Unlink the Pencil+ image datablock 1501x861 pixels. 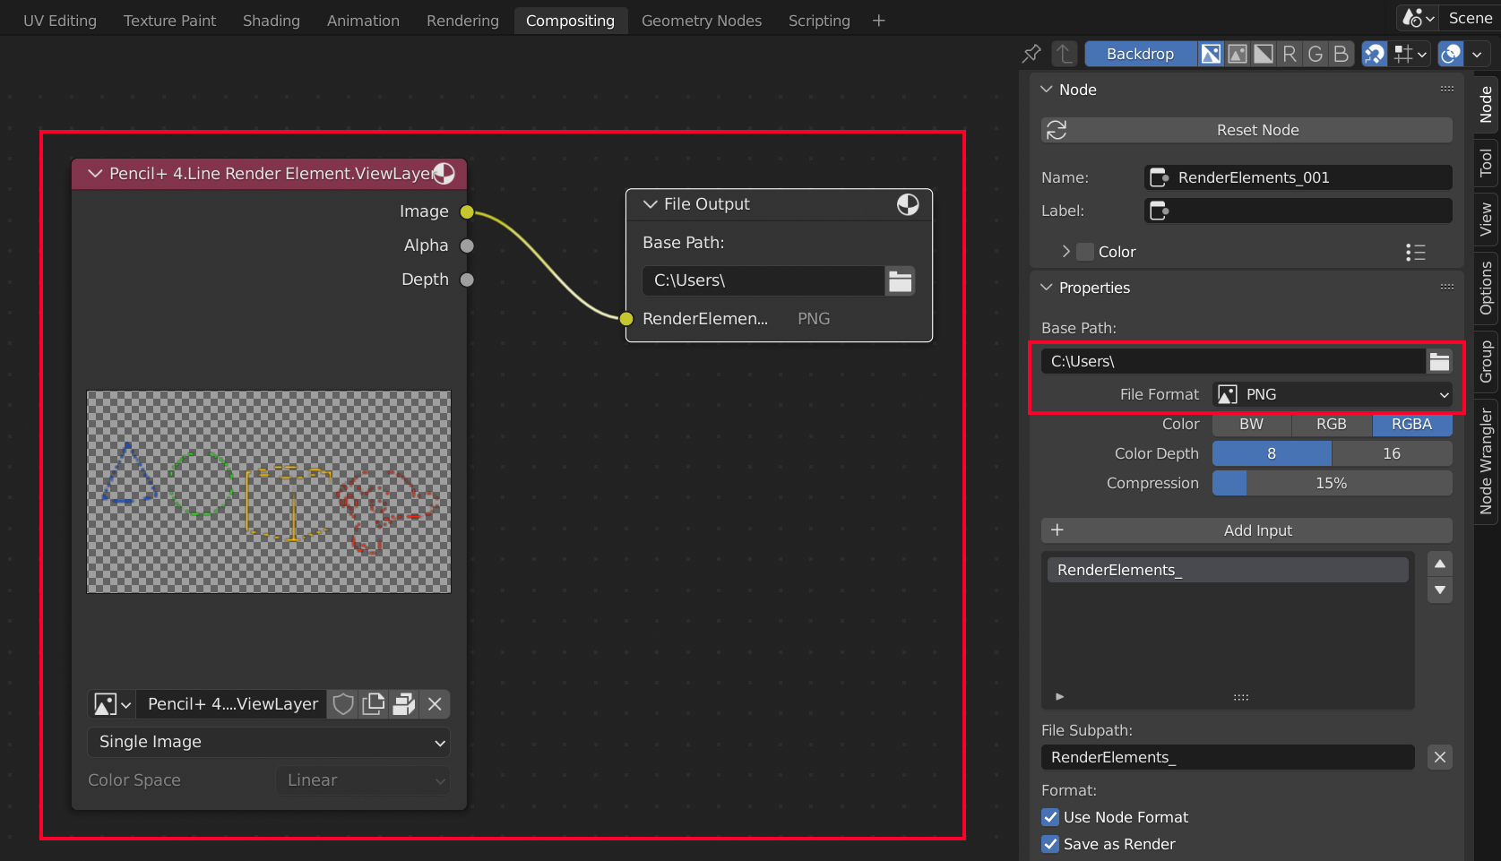click(435, 704)
